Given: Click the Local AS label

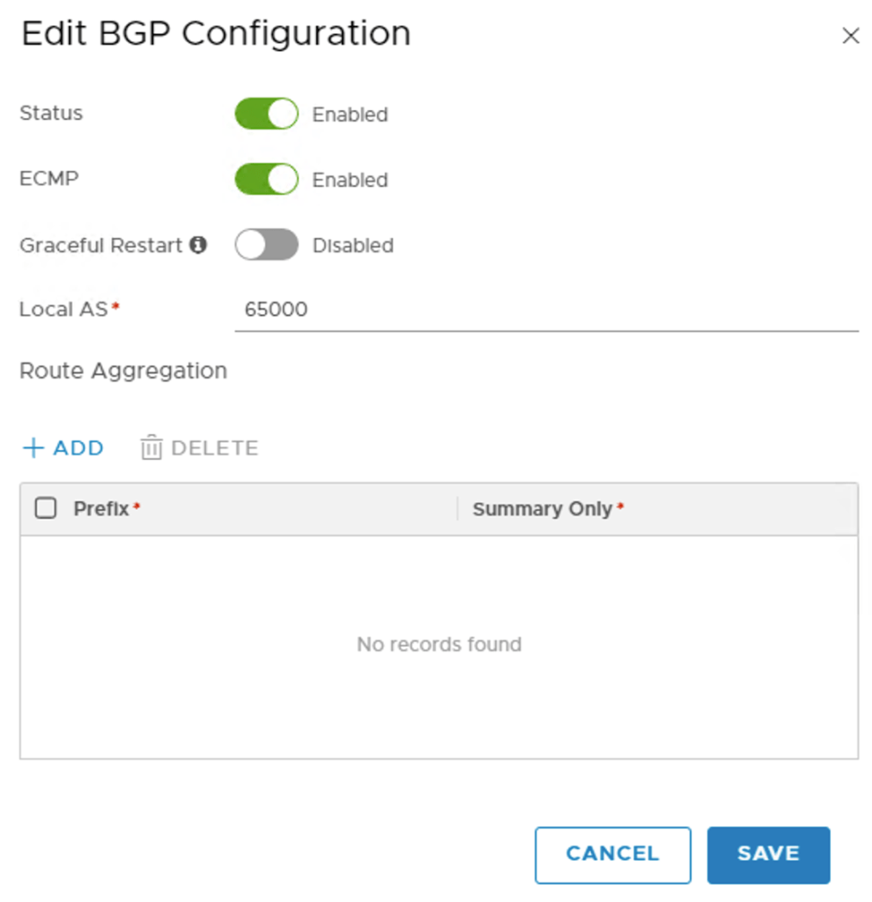Looking at the screenshot, I should pyautogui.click(x=63, y=309).
